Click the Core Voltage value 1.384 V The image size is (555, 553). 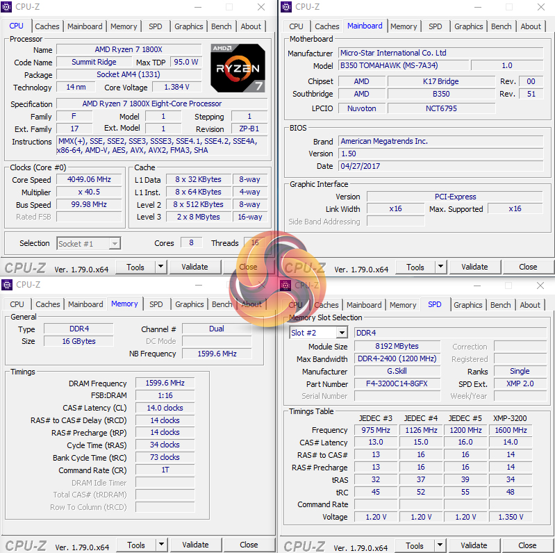coord(177,87)
